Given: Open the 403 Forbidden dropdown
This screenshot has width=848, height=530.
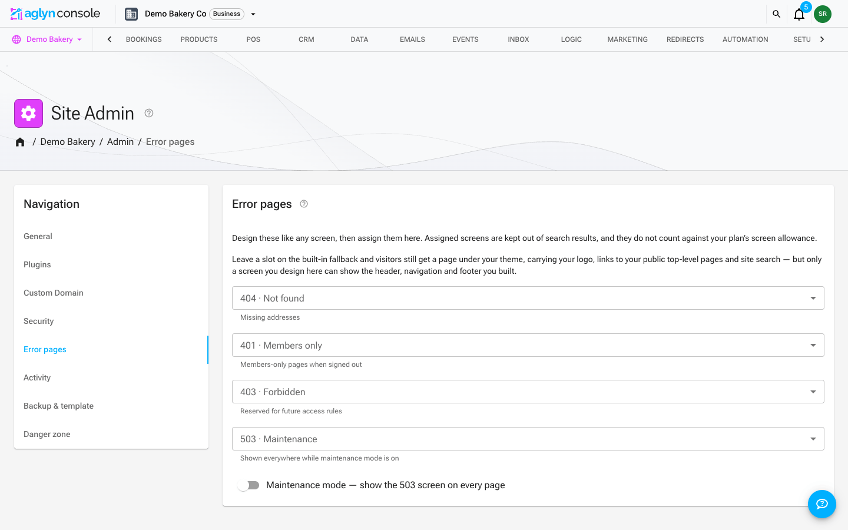Looking at the screenshot, I should click(x=528, y=392).
